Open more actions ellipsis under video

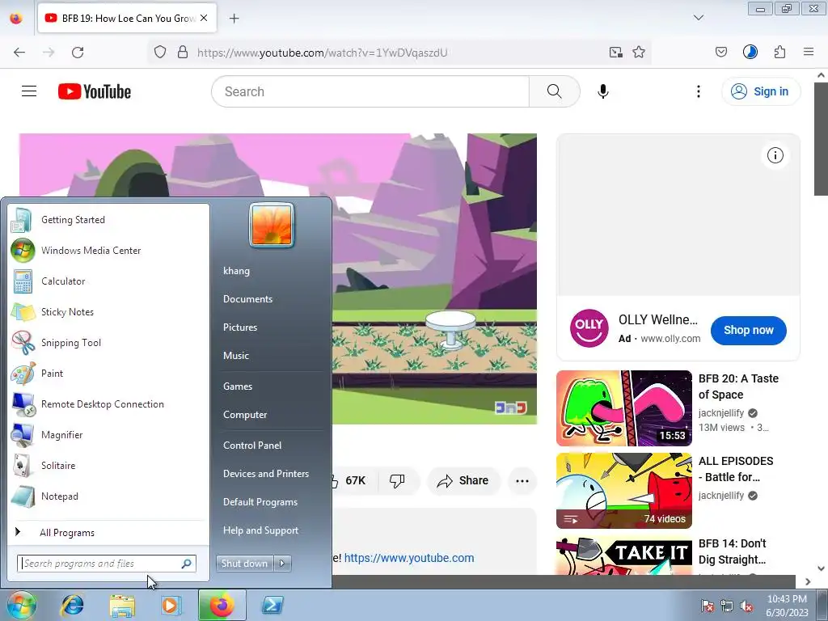pos(522,480)
